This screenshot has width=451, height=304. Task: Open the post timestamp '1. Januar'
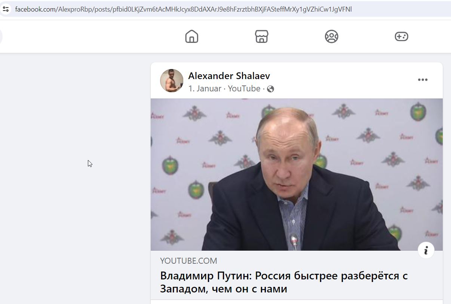coord(205,89)
